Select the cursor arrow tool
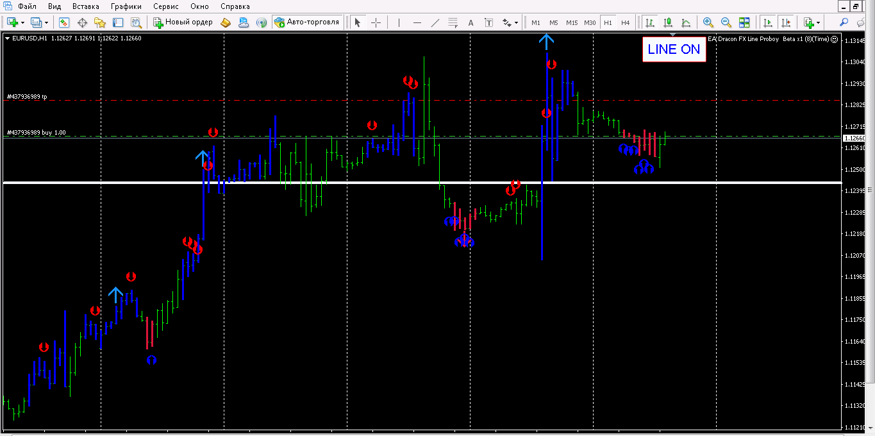 pos(358,22)
